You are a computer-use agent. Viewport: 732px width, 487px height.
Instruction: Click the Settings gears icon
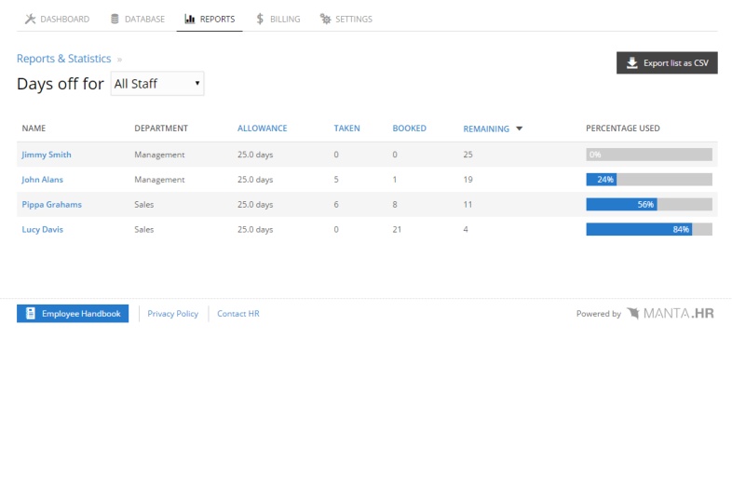point(325,19)
